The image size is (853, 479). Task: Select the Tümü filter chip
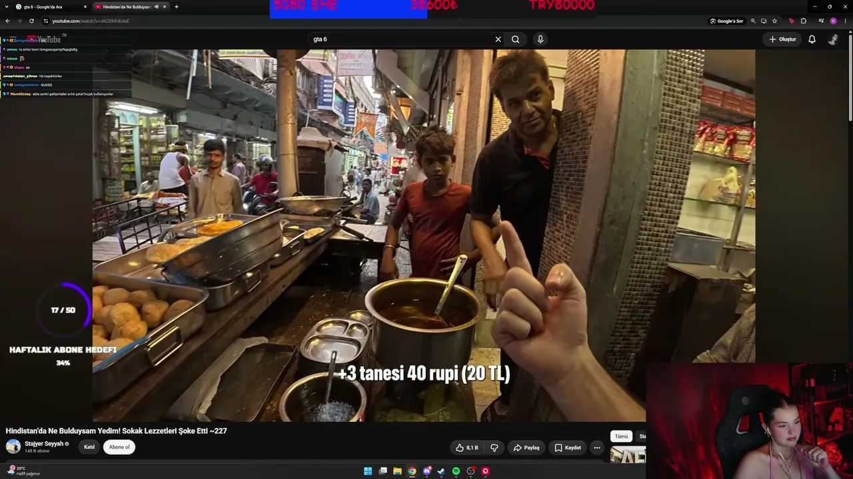(621, 436)
